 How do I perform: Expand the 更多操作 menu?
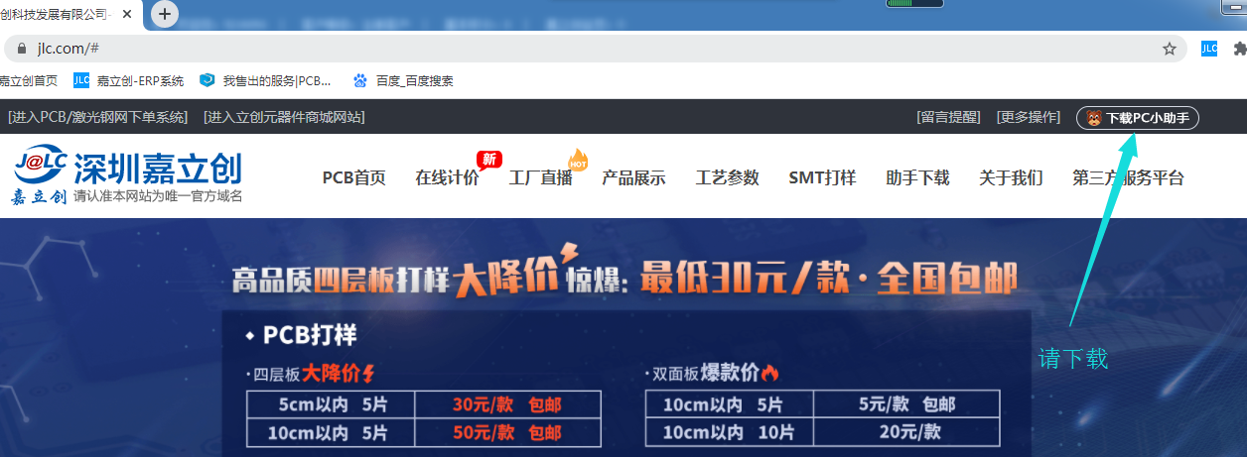coord(1029,117)
